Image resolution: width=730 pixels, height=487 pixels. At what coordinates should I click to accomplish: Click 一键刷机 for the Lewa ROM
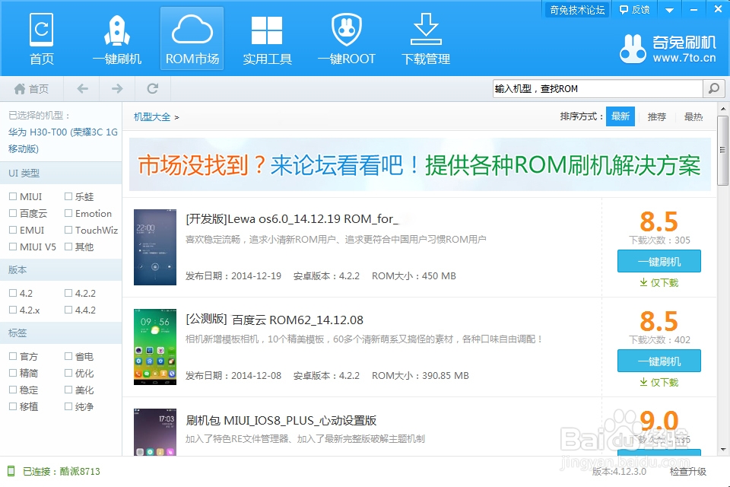click(659, 262)
